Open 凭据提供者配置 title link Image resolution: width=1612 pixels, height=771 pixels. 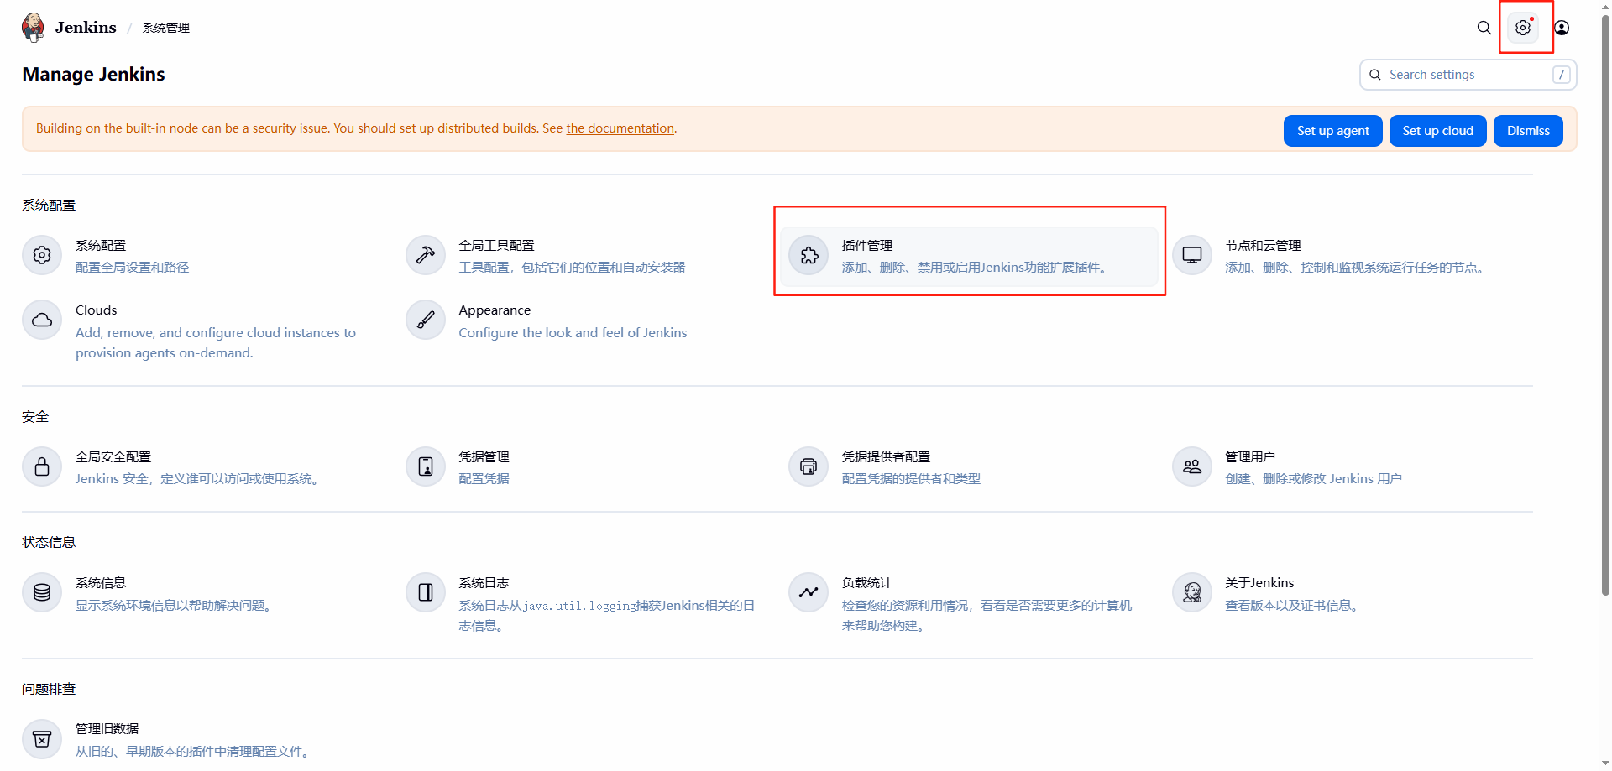[x=886, y=457]
